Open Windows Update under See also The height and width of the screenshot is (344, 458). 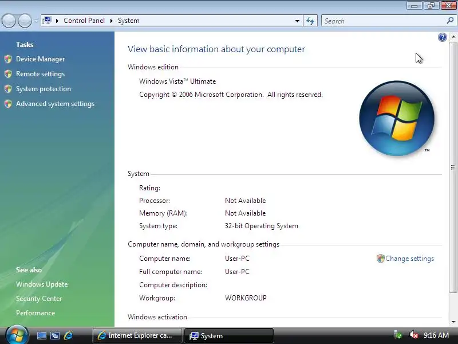click(42, 284)
